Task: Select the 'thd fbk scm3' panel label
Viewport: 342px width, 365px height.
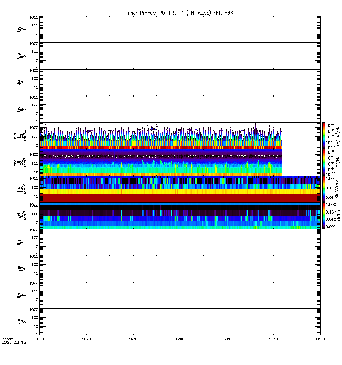Action: click(21, 215)
